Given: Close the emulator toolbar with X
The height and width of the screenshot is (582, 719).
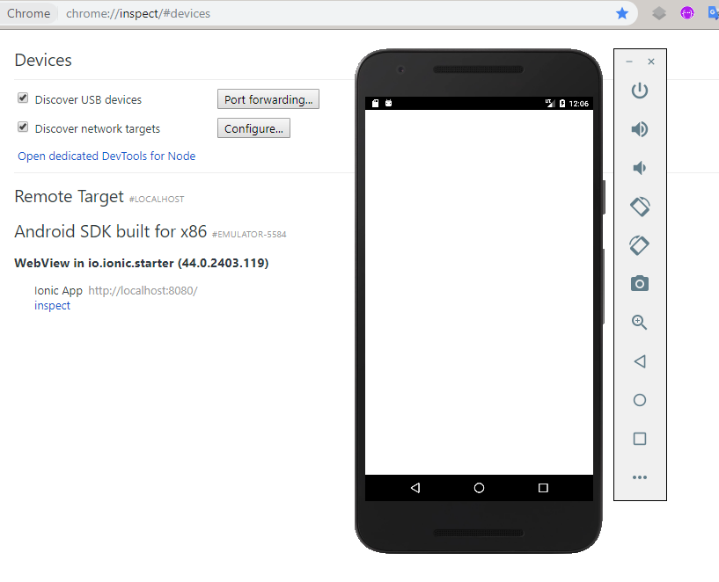Looking at the screenshot, I should pyautogui.click(x=650, y=62).
